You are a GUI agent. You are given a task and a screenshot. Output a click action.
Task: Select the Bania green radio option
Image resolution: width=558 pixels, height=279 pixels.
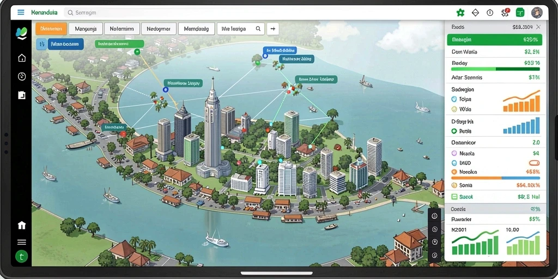(x=454, y=131)
